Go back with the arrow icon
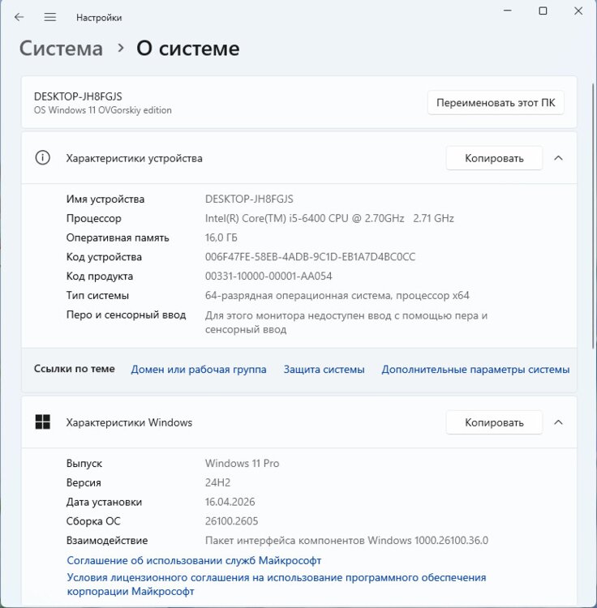The image size is (597, 608). click(19, 17)
